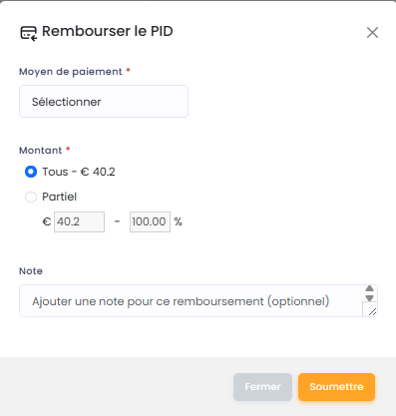Open the Moyen de paiement dropdown
Screen dimensions: 396x416
104,102
